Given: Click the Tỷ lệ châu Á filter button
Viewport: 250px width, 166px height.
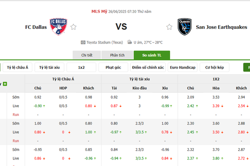Looking at the screenshot, I should pos(18,68).
